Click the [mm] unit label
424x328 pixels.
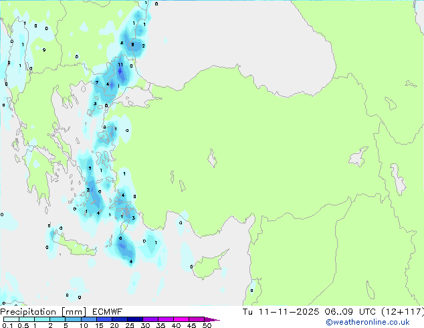74,312
